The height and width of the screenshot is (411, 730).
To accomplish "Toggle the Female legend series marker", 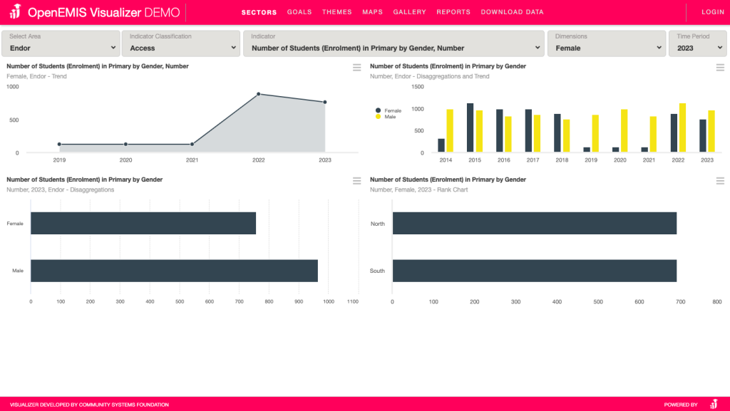I will pos(379,110).
